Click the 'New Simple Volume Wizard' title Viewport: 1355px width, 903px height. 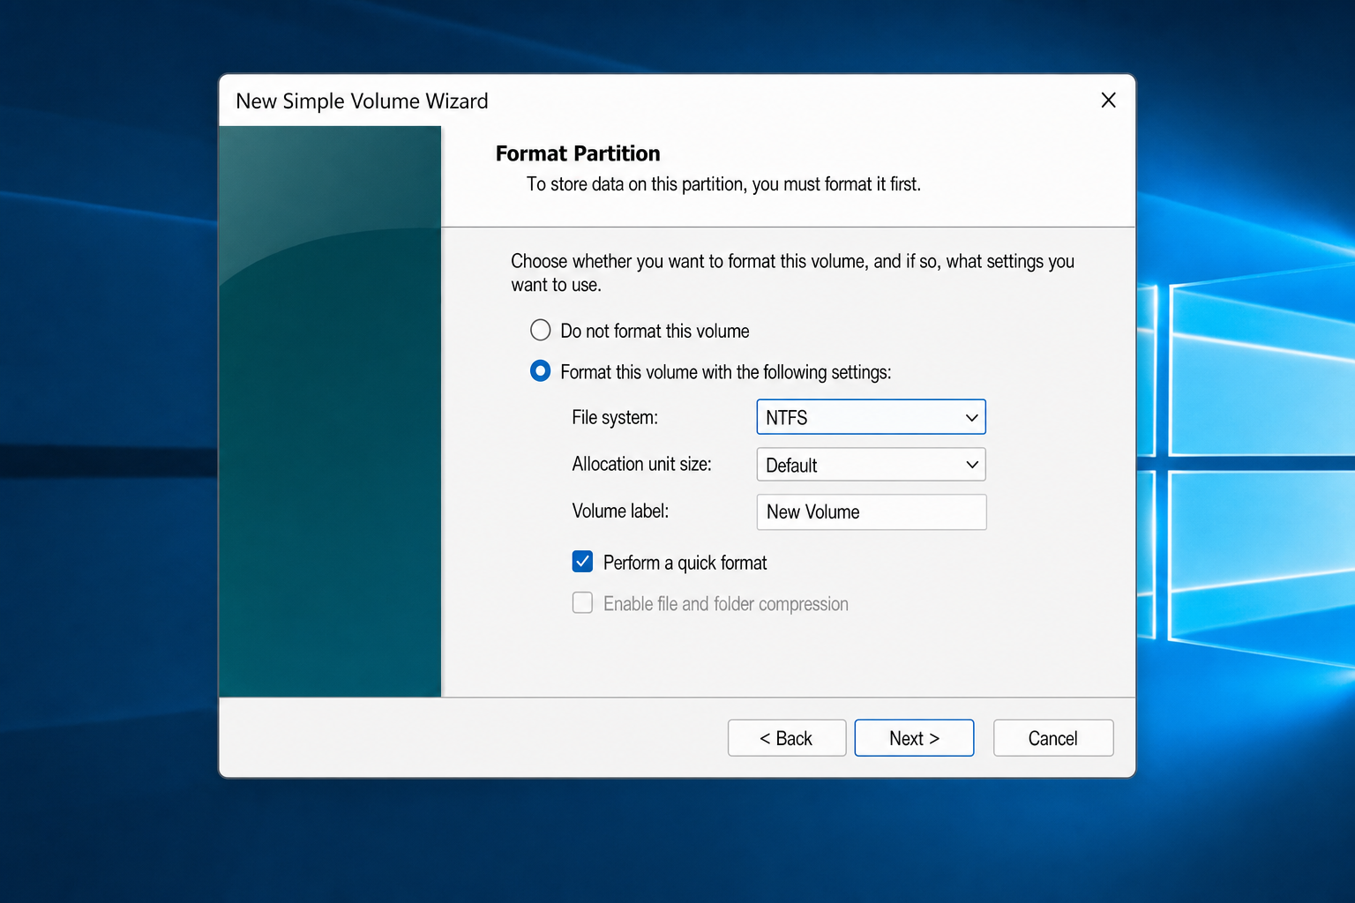click(x=362, y=101)
